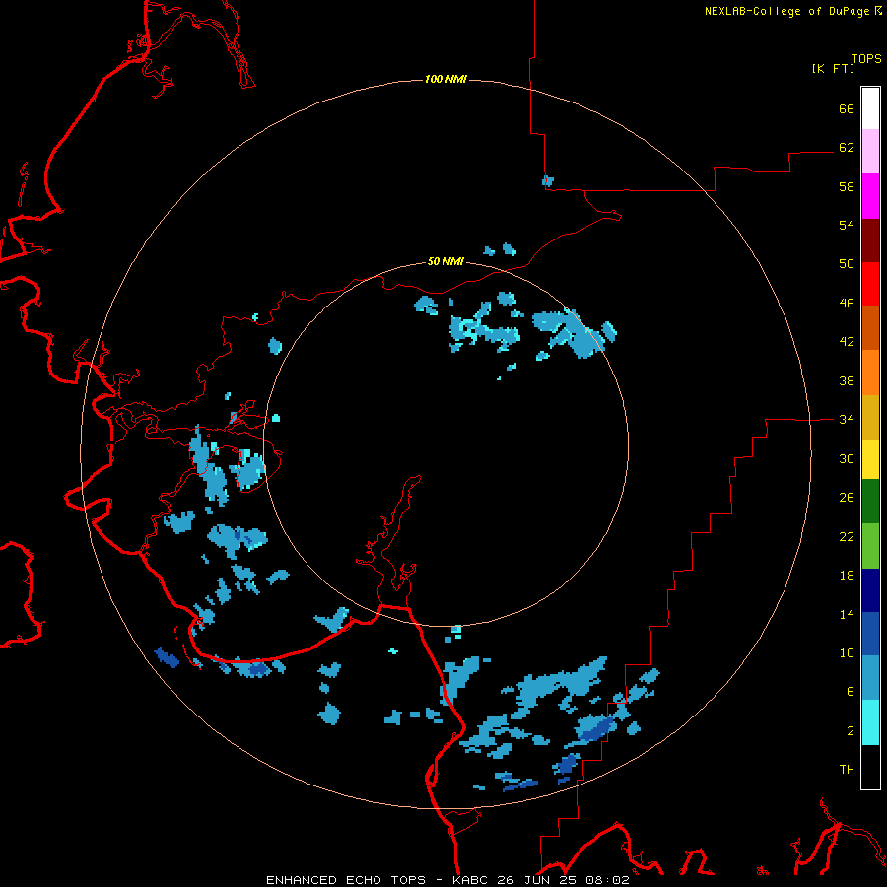Click the legend value '54'
887x887 pixels.
click(847, 225)
